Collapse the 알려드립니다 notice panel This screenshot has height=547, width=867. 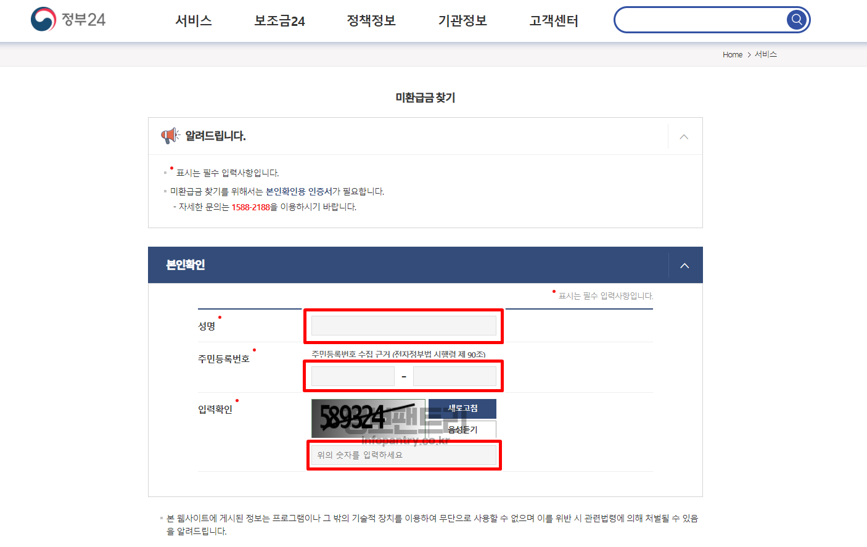(684, 136)
